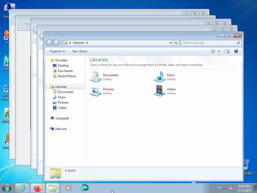Click the Back navigation button

tap(49, 43)
